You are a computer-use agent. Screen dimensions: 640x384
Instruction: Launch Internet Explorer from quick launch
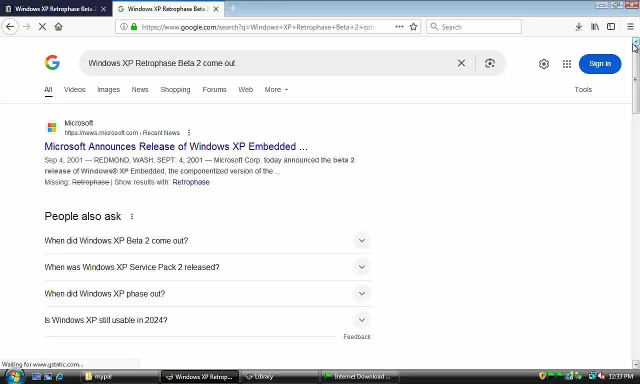tap(59, 376)
